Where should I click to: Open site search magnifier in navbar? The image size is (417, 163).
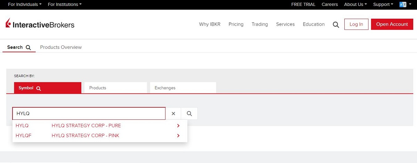pos(336,25)
